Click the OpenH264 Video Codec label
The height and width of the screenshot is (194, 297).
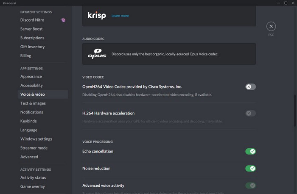[x=132, y=87]
